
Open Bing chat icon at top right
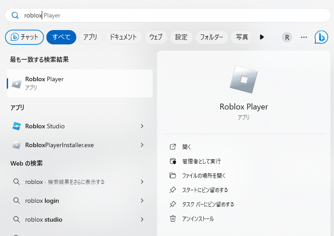(321, 37)
